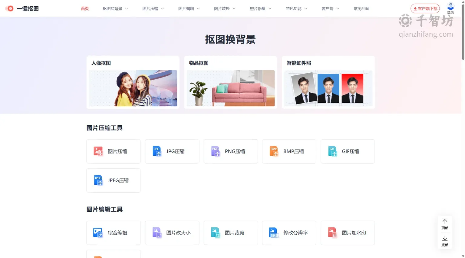Open the 图片改大小 icon
Screen dimensions: 465x258
coord(157,233)
